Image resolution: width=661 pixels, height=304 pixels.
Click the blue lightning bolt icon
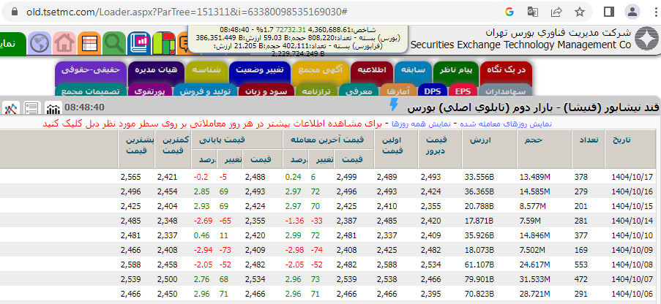[x=393, y=107]
